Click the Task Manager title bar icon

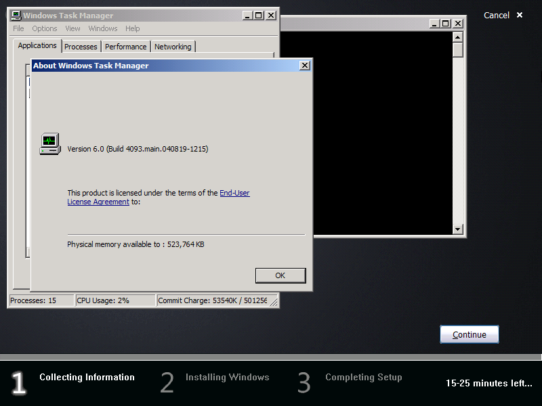[x=16, y=16]
